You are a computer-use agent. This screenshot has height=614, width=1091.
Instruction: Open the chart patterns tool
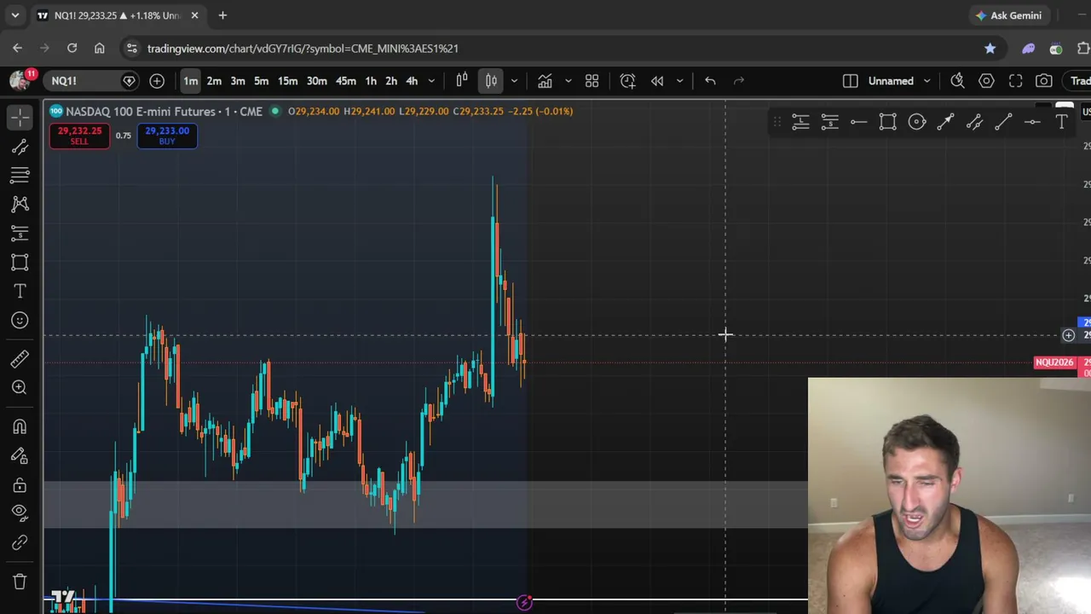click(x=20, y=204)
